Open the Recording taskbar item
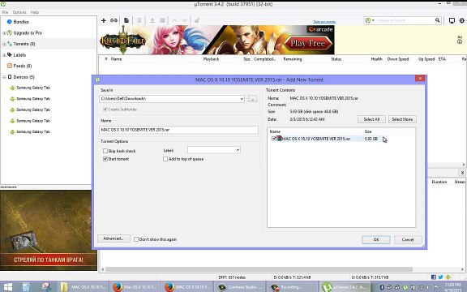Screen dimensions: 467x292 292,287
